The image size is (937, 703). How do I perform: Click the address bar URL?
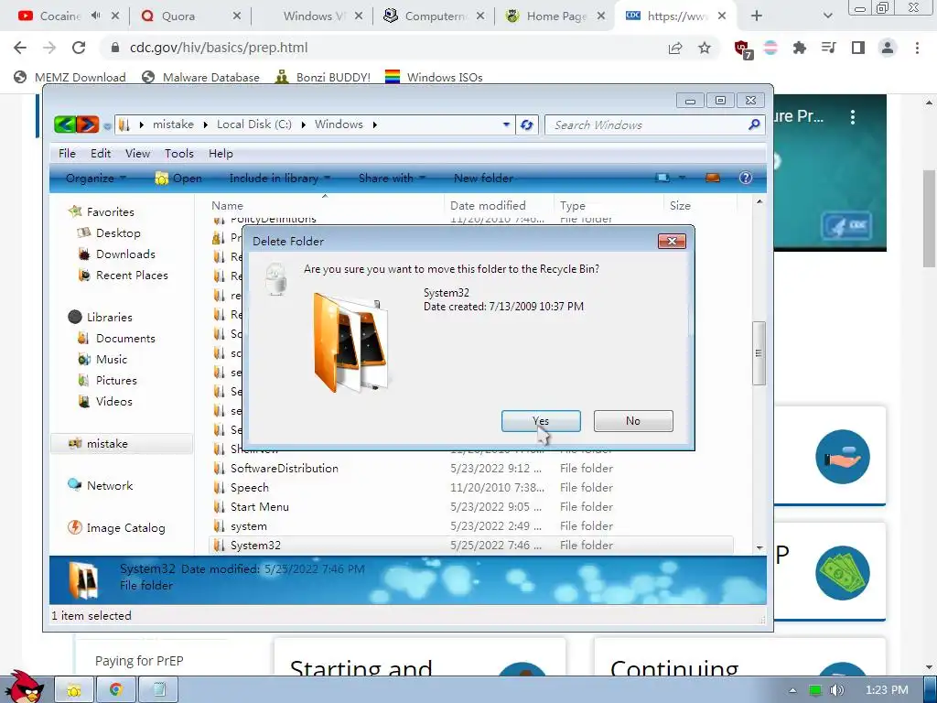pyautogui.click(x=219, y=48)
